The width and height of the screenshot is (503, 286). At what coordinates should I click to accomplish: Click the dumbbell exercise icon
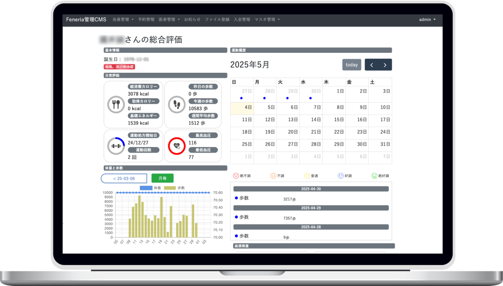116,146
